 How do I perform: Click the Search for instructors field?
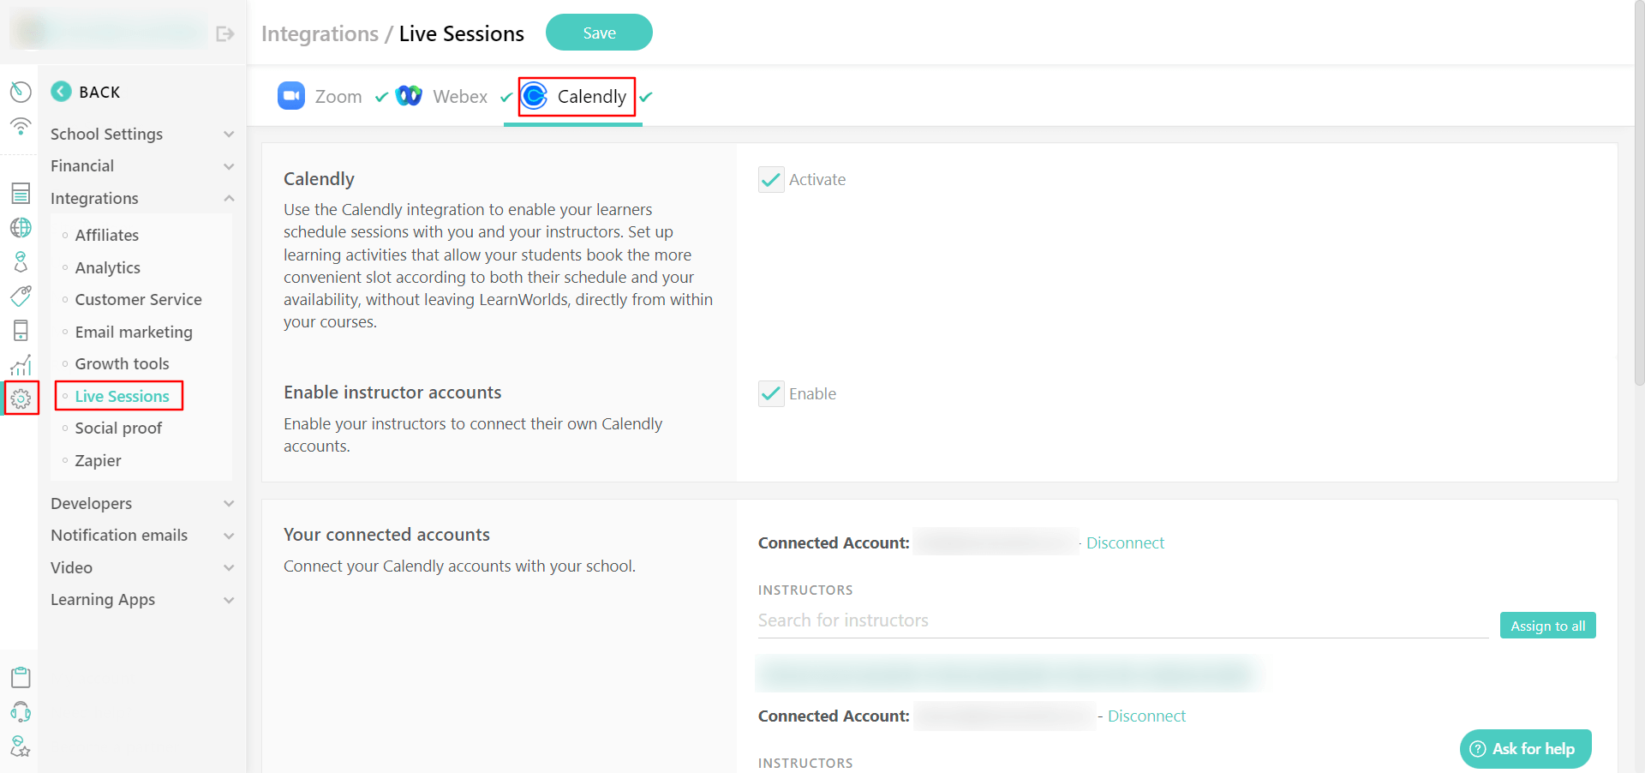click(x=1123, y=620)
